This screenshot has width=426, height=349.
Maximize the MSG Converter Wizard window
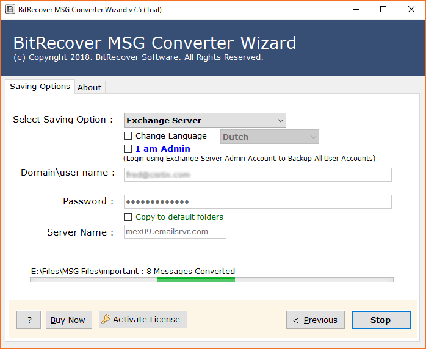(x=383, y=10)
